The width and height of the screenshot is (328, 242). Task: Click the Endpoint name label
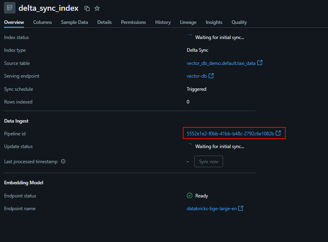(x=20, y=209)
